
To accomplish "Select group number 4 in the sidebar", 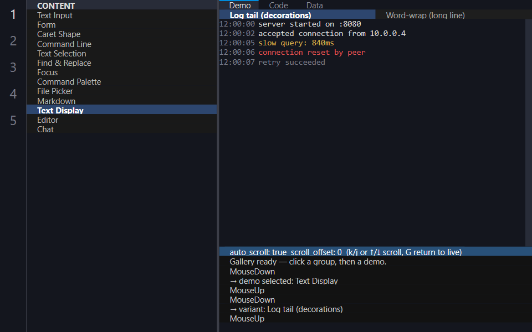I will click(13, 94).
